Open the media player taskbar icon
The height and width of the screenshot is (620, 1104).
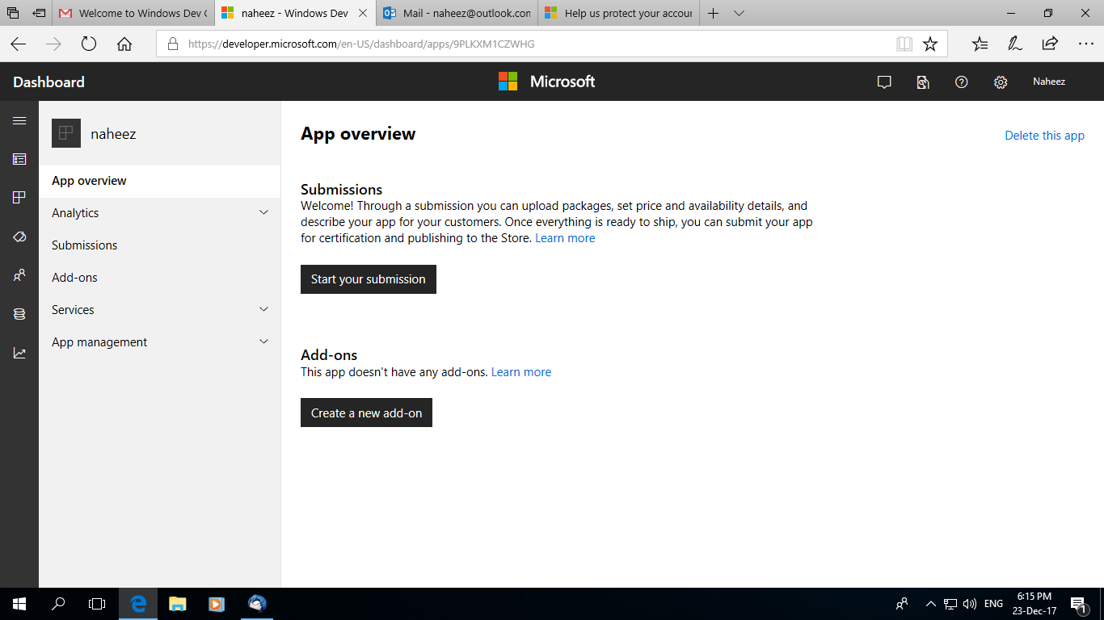pos(217,603)
